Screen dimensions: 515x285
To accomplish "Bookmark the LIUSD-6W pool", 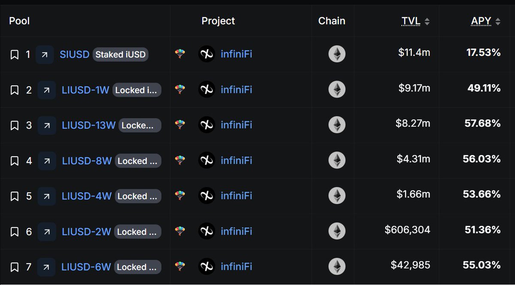I will pos(15,267).
